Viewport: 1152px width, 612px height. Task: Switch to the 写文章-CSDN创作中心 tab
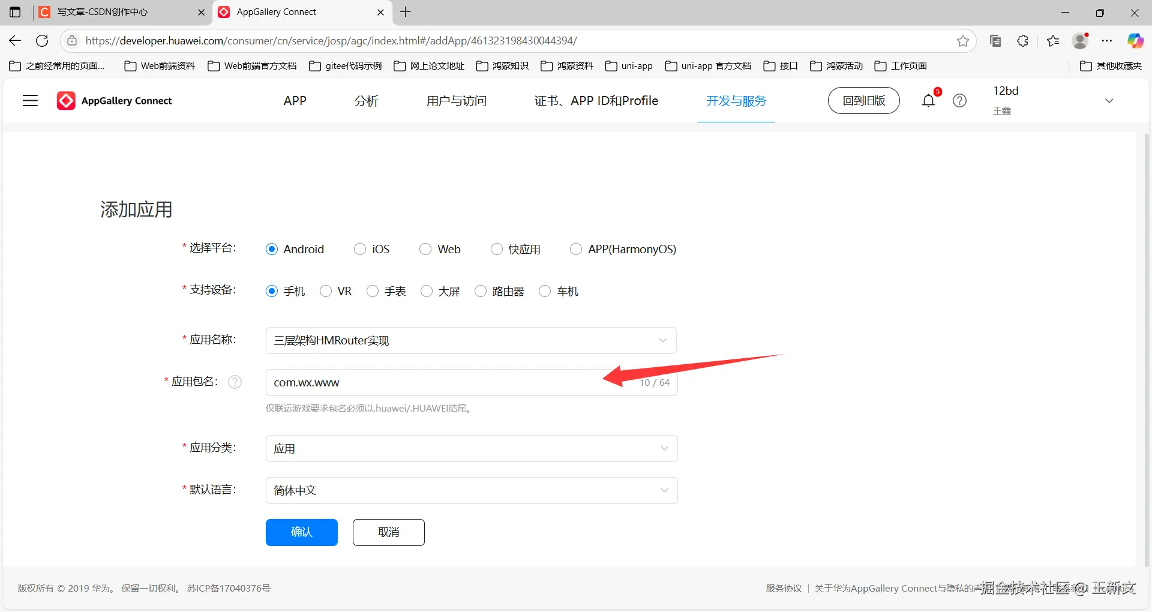(122, 12)
